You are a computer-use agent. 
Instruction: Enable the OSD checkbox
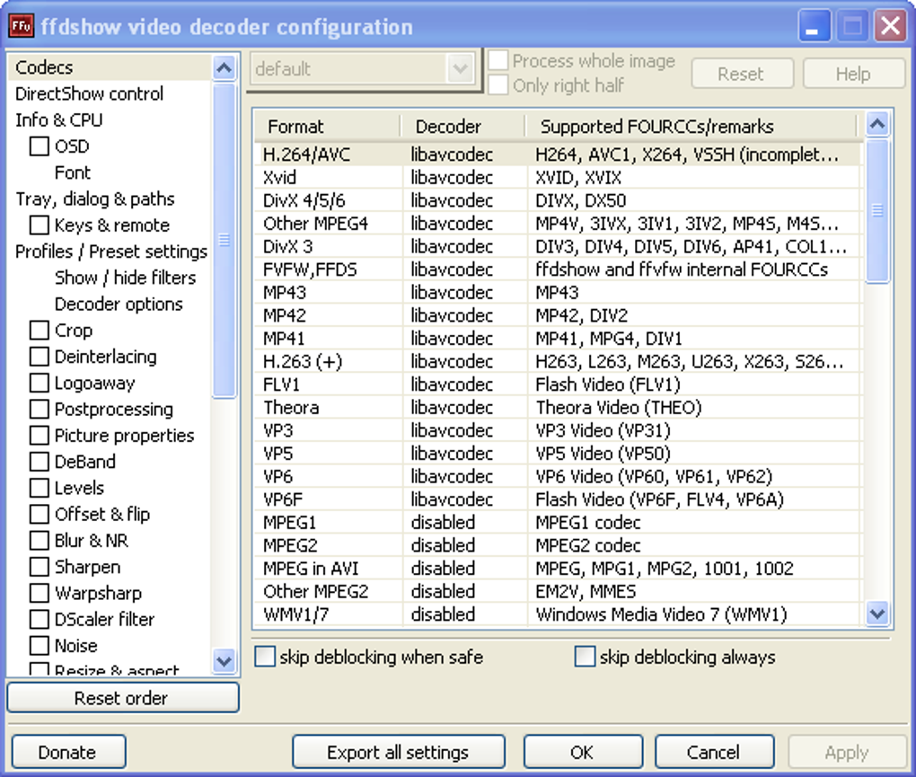pyautogui.click(x=40, y=146)
